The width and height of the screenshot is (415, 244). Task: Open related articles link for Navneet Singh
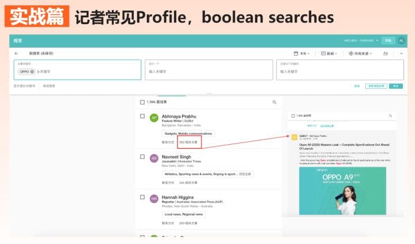coord(188,182)
